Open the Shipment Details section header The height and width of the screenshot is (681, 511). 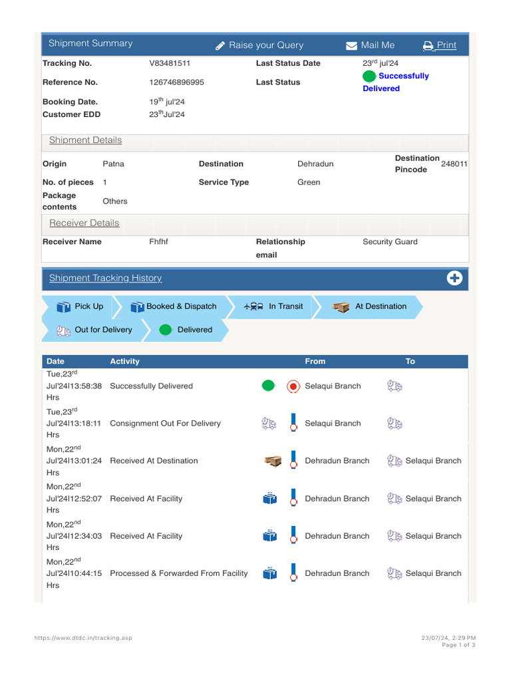point(86,140)
